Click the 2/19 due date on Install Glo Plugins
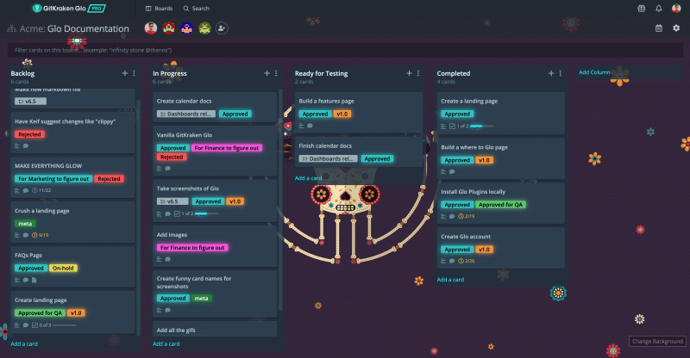 point(467,216)
